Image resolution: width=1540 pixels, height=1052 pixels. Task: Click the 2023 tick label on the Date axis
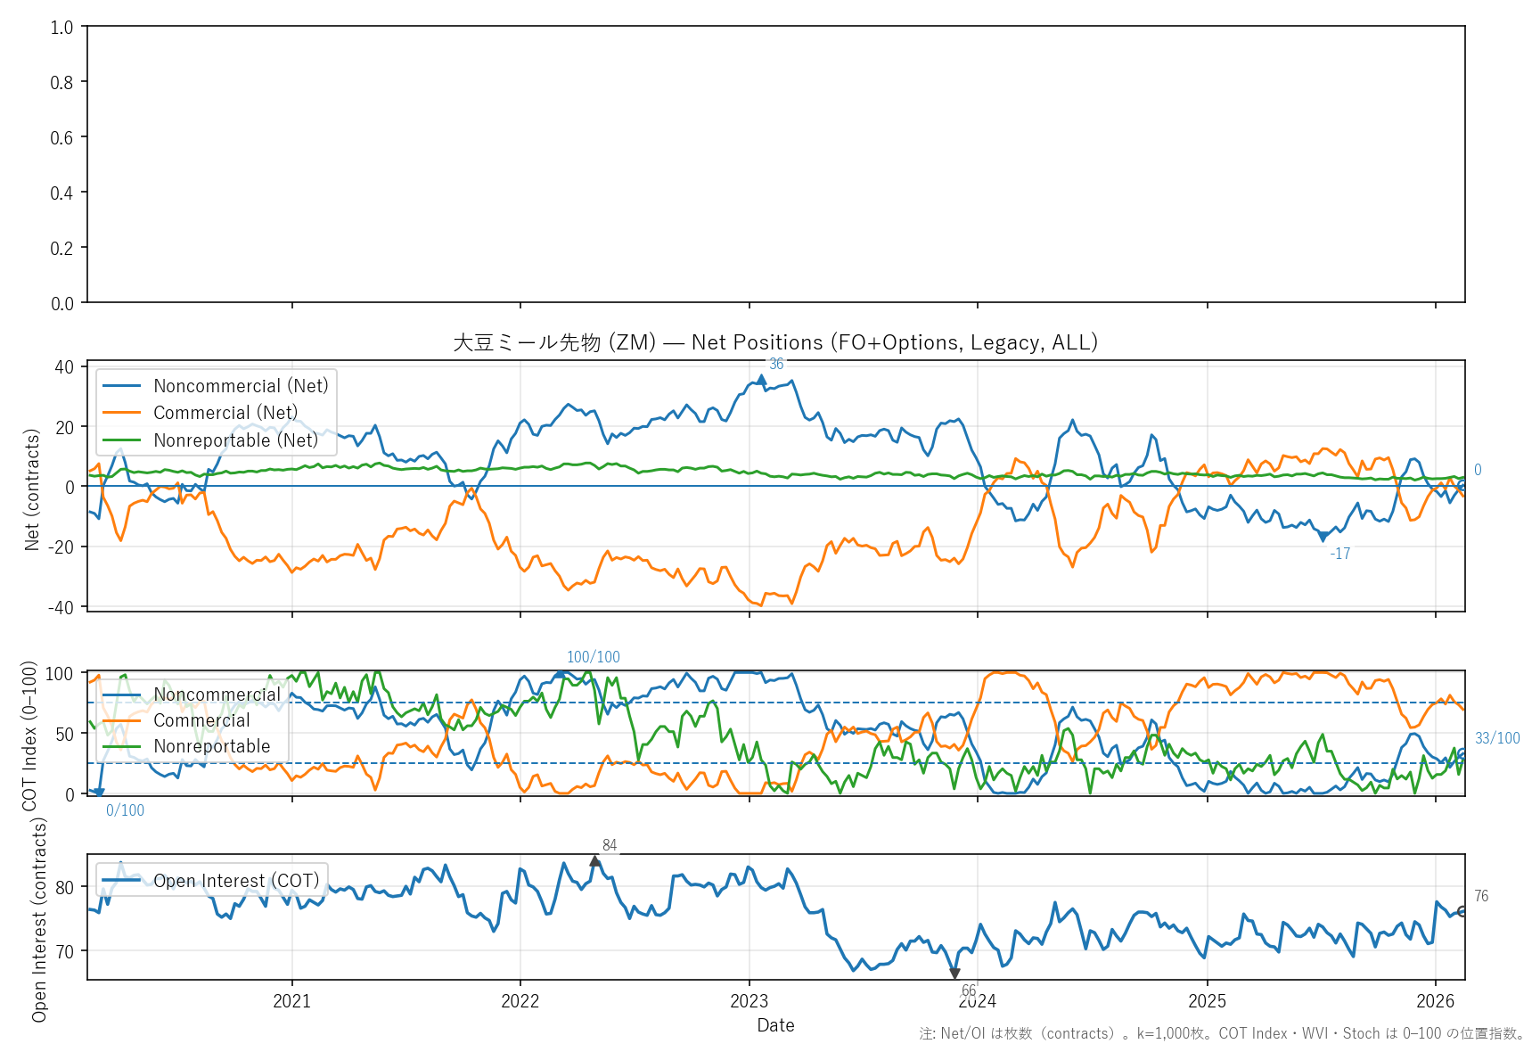[x=749, y=1000]
